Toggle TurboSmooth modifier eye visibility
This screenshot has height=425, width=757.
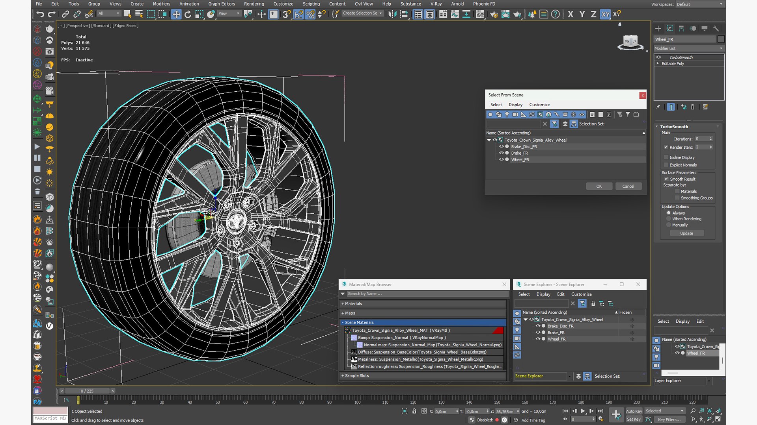point(658,57)
